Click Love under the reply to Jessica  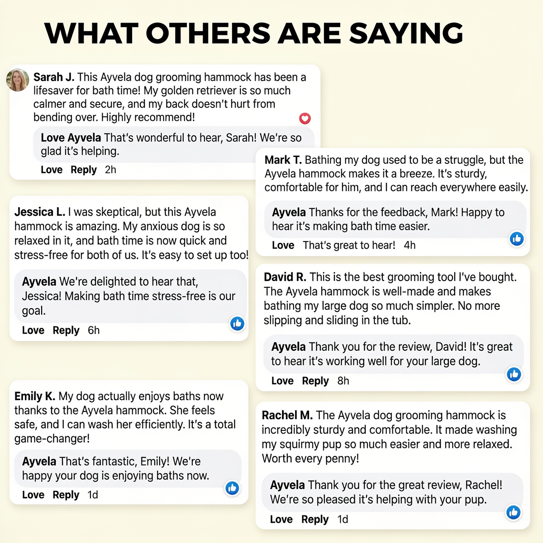click(x=33, y=330)
